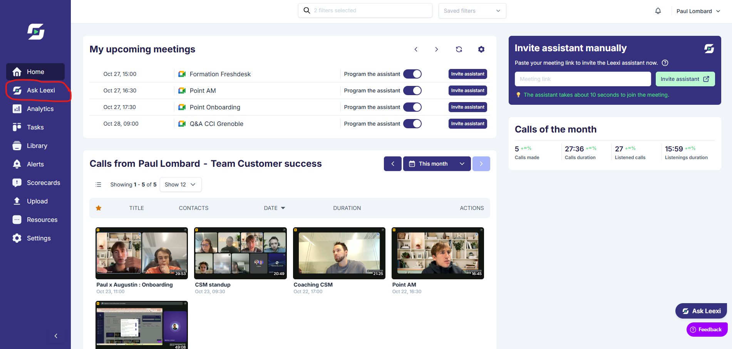
Task: Open upcoming meetings settings gear
Action: click(x=481, y=49)
